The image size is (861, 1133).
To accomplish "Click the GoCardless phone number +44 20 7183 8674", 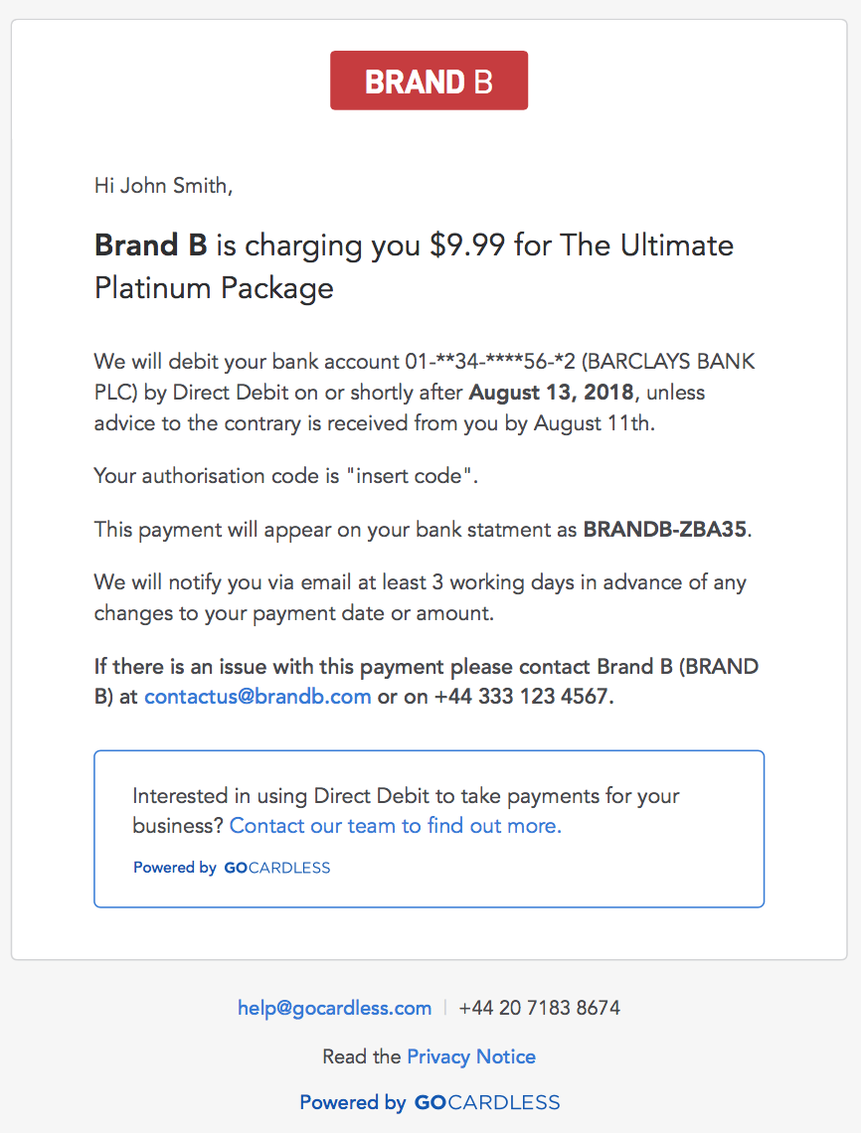I will click(539, 1008).
